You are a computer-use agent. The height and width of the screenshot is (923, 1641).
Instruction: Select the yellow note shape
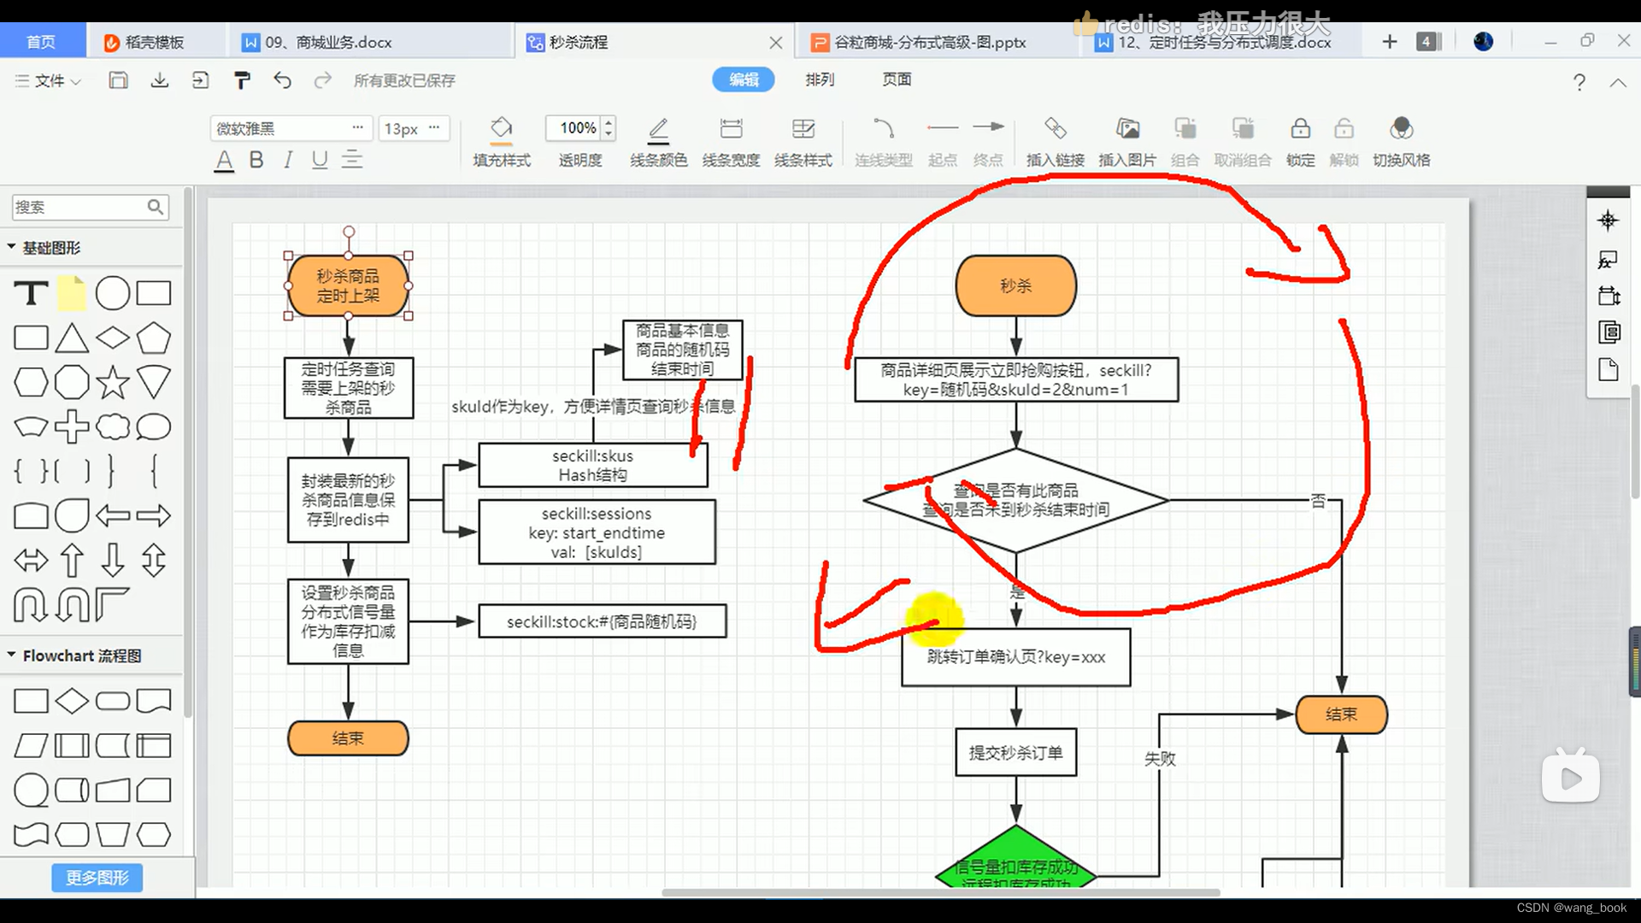72,293
